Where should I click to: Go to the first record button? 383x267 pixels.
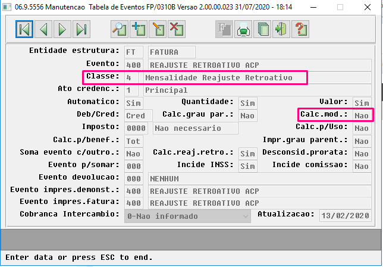point(24,29)
